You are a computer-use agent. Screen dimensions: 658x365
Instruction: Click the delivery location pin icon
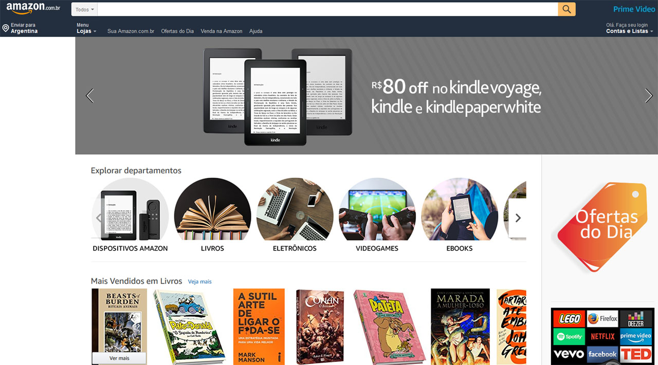[6, 28]
